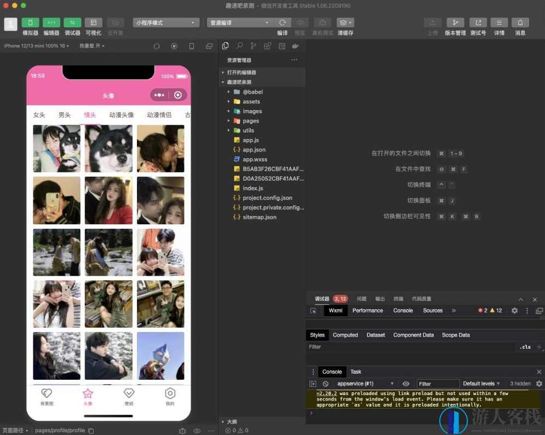The height and width of the screenshot is (435, 545).
Task: Select the 动漫头像 category tab in simulator
Action: tap(122, 115)
